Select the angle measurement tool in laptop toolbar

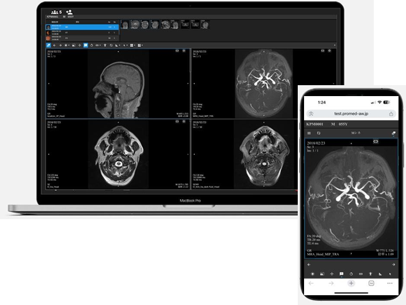116,45
